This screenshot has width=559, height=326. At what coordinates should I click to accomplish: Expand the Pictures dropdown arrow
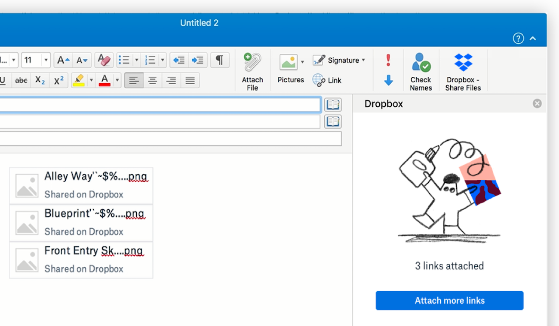(x=302, y=62)
